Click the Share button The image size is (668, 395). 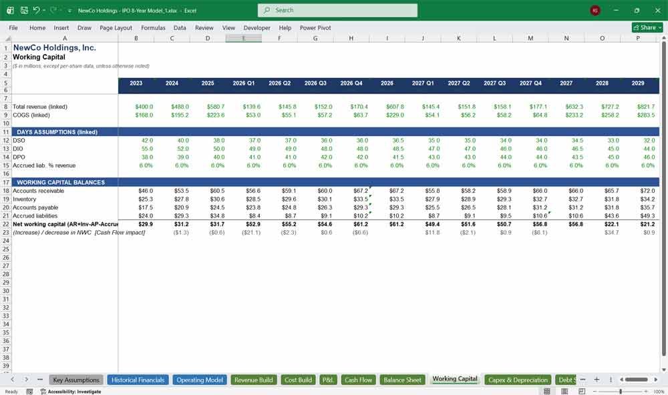pos(647,27)
